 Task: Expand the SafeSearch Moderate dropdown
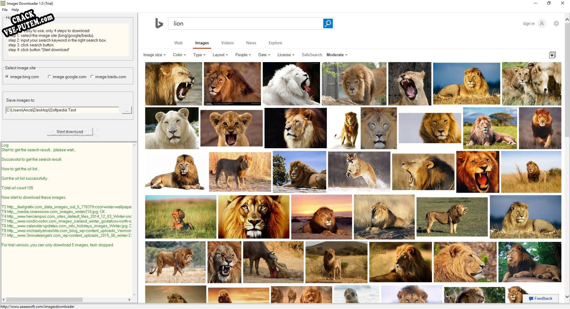coord(337,55)
